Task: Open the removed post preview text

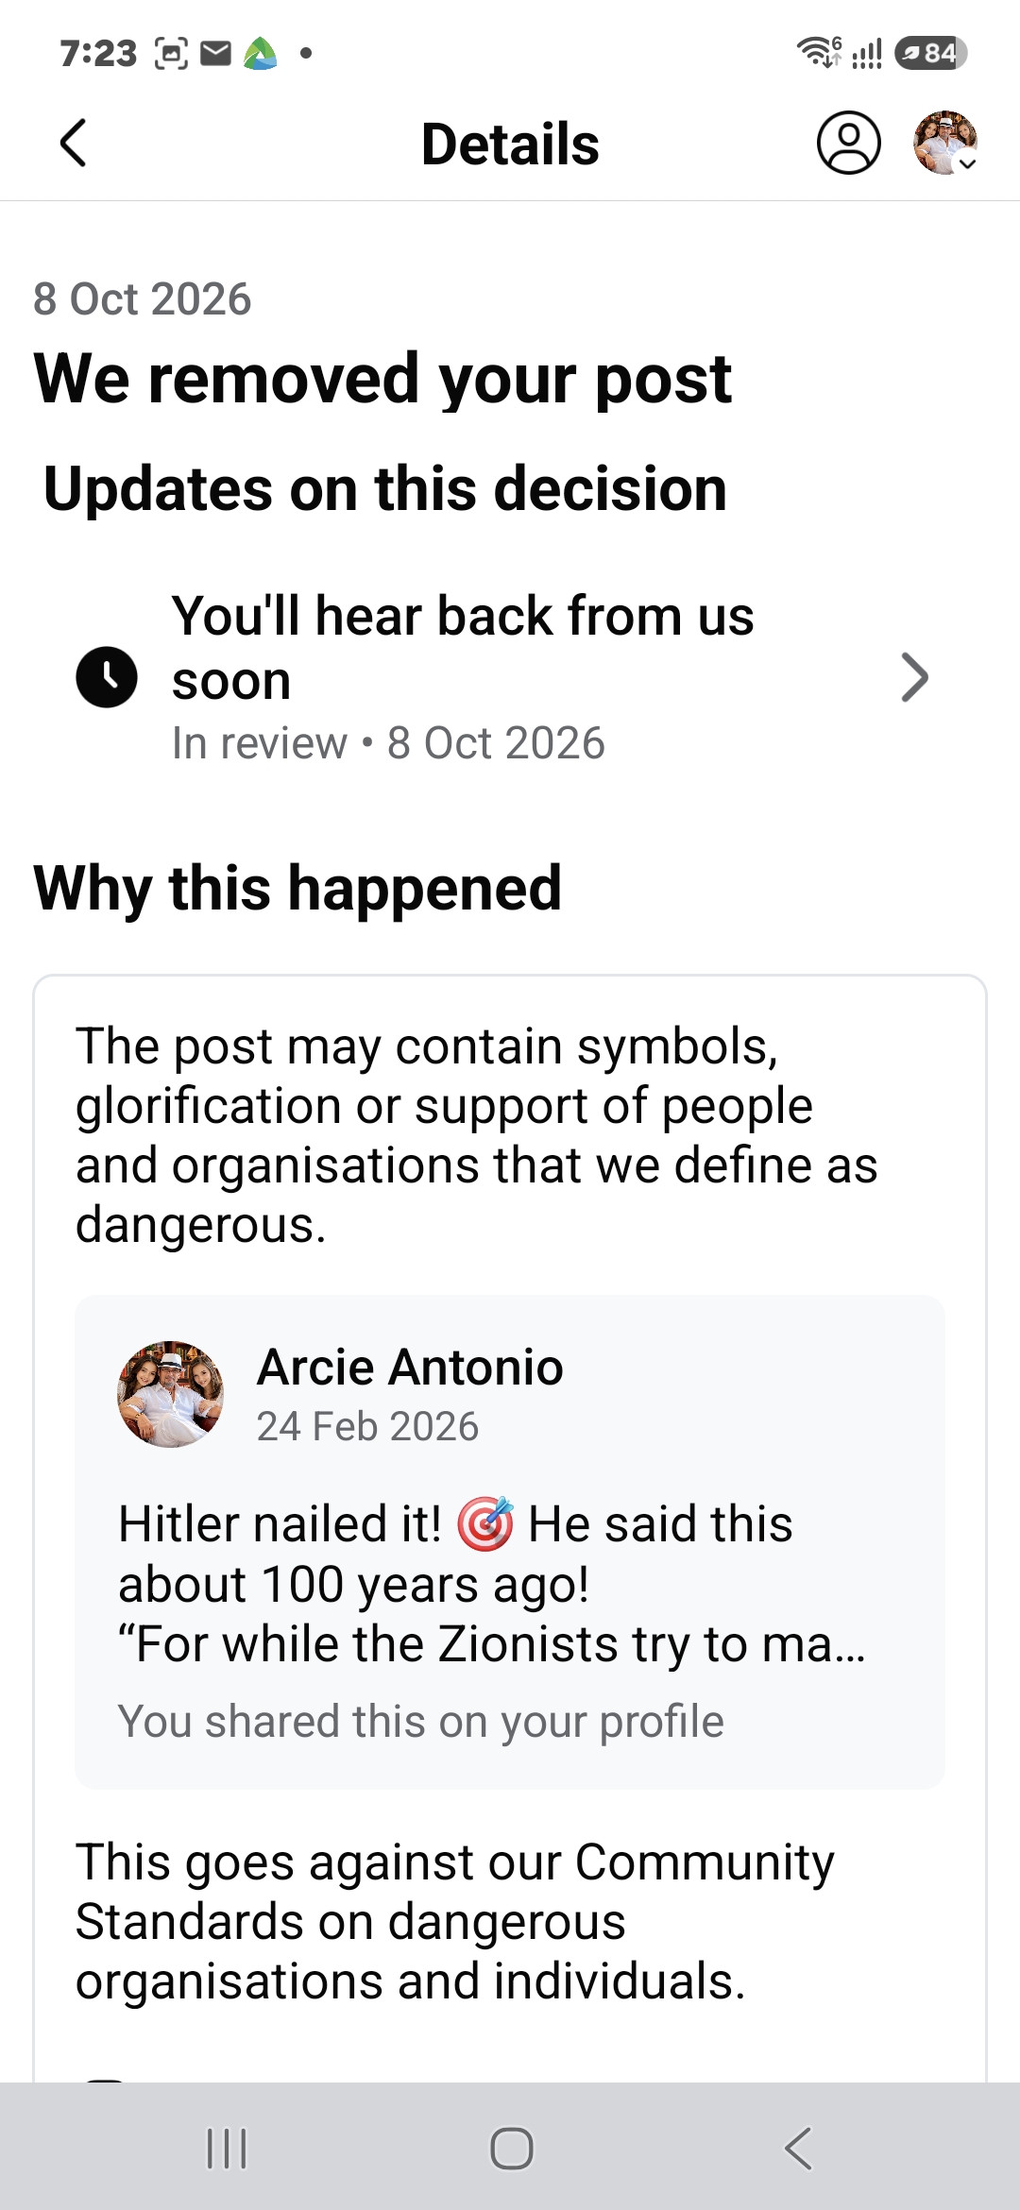Action: [x=492, y=1584]
